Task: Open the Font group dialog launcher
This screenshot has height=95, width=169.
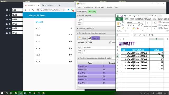Action: [143, 31]
